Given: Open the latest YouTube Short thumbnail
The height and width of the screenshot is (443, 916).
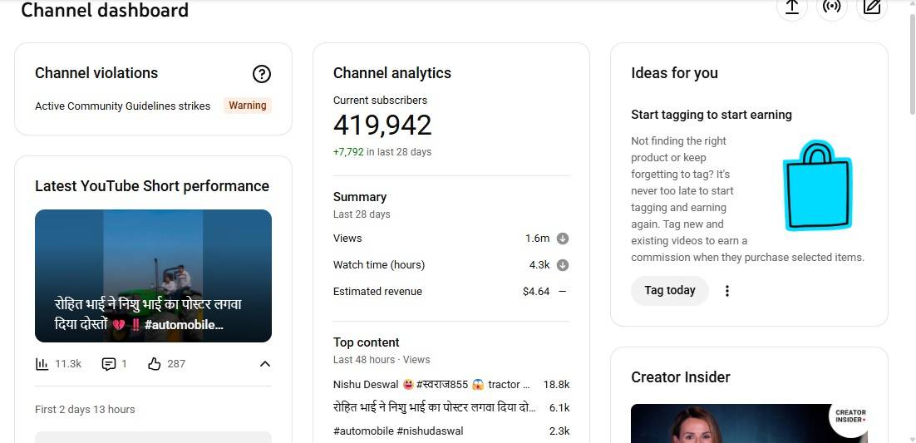Looking at the screenshot, I should (153, 276).
